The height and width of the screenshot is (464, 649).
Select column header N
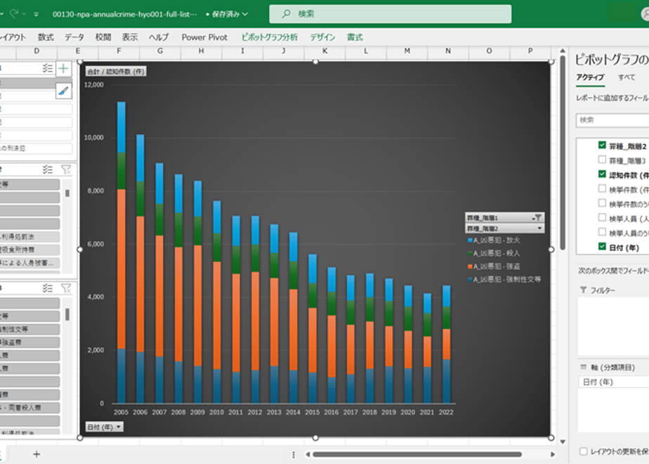[448, 51]
